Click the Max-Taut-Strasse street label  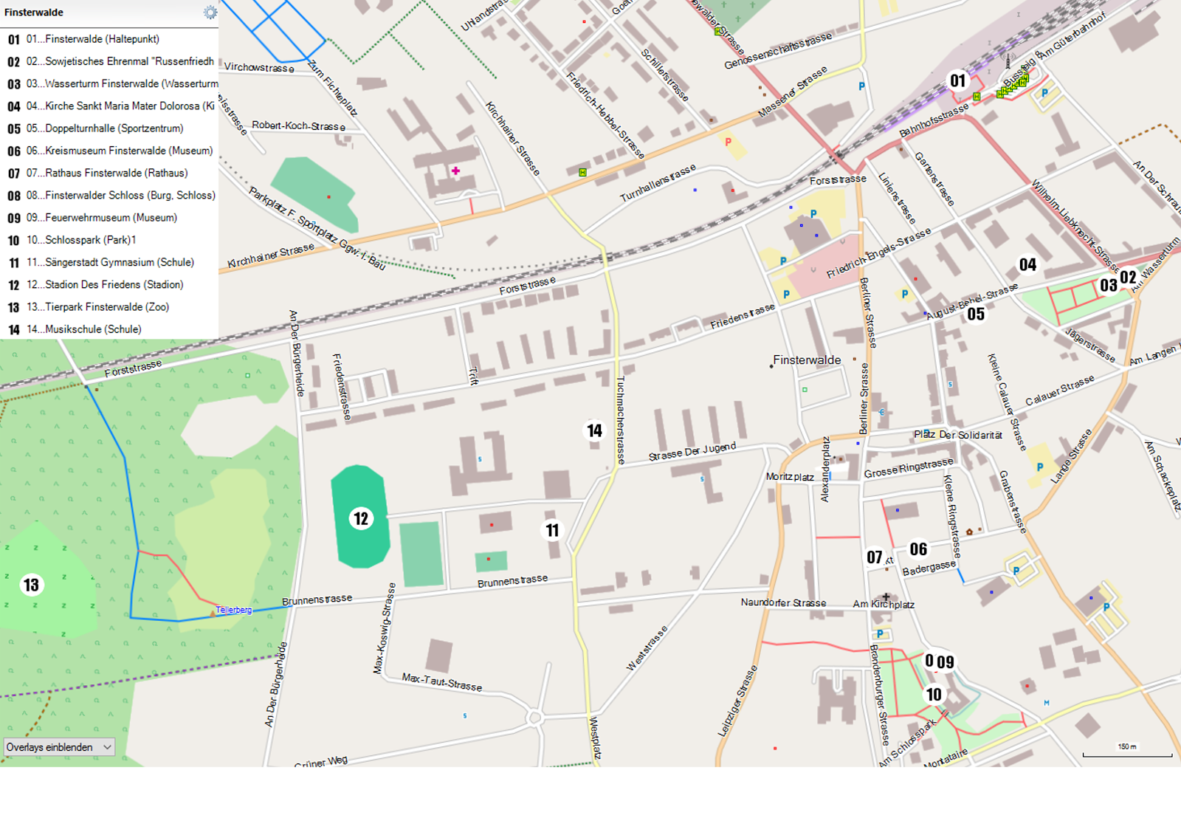point(442,682)
